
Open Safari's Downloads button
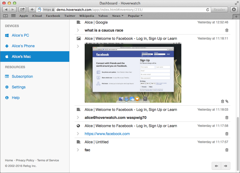pos(234,10)
